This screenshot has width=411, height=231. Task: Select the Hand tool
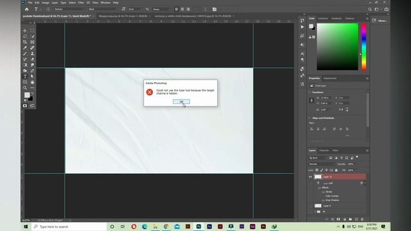(x=32, y=82)
